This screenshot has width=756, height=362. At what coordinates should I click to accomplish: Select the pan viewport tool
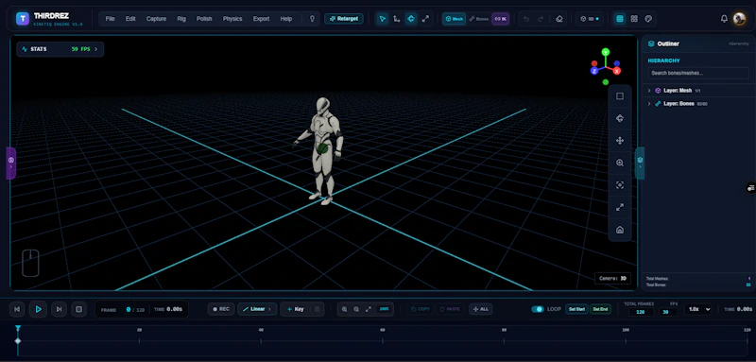click(x=620, y=141)
